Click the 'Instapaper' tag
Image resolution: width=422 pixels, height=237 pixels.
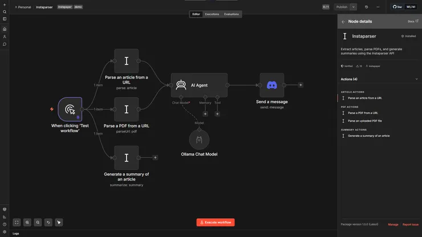pos(64,7)
